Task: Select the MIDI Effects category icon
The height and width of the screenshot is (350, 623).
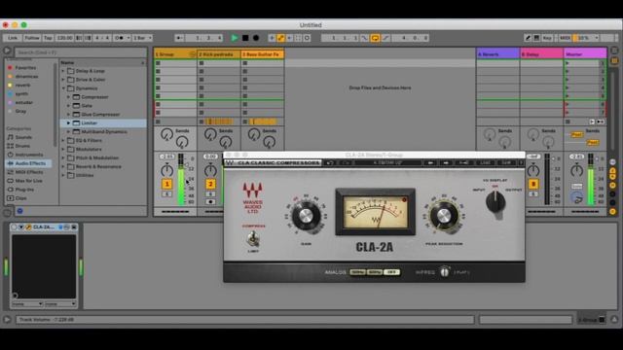Action: (x=11, y=172)
